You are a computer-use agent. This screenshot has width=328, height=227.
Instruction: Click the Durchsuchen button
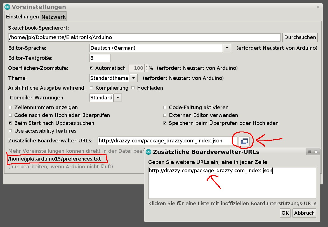click(x=300, y=37)
